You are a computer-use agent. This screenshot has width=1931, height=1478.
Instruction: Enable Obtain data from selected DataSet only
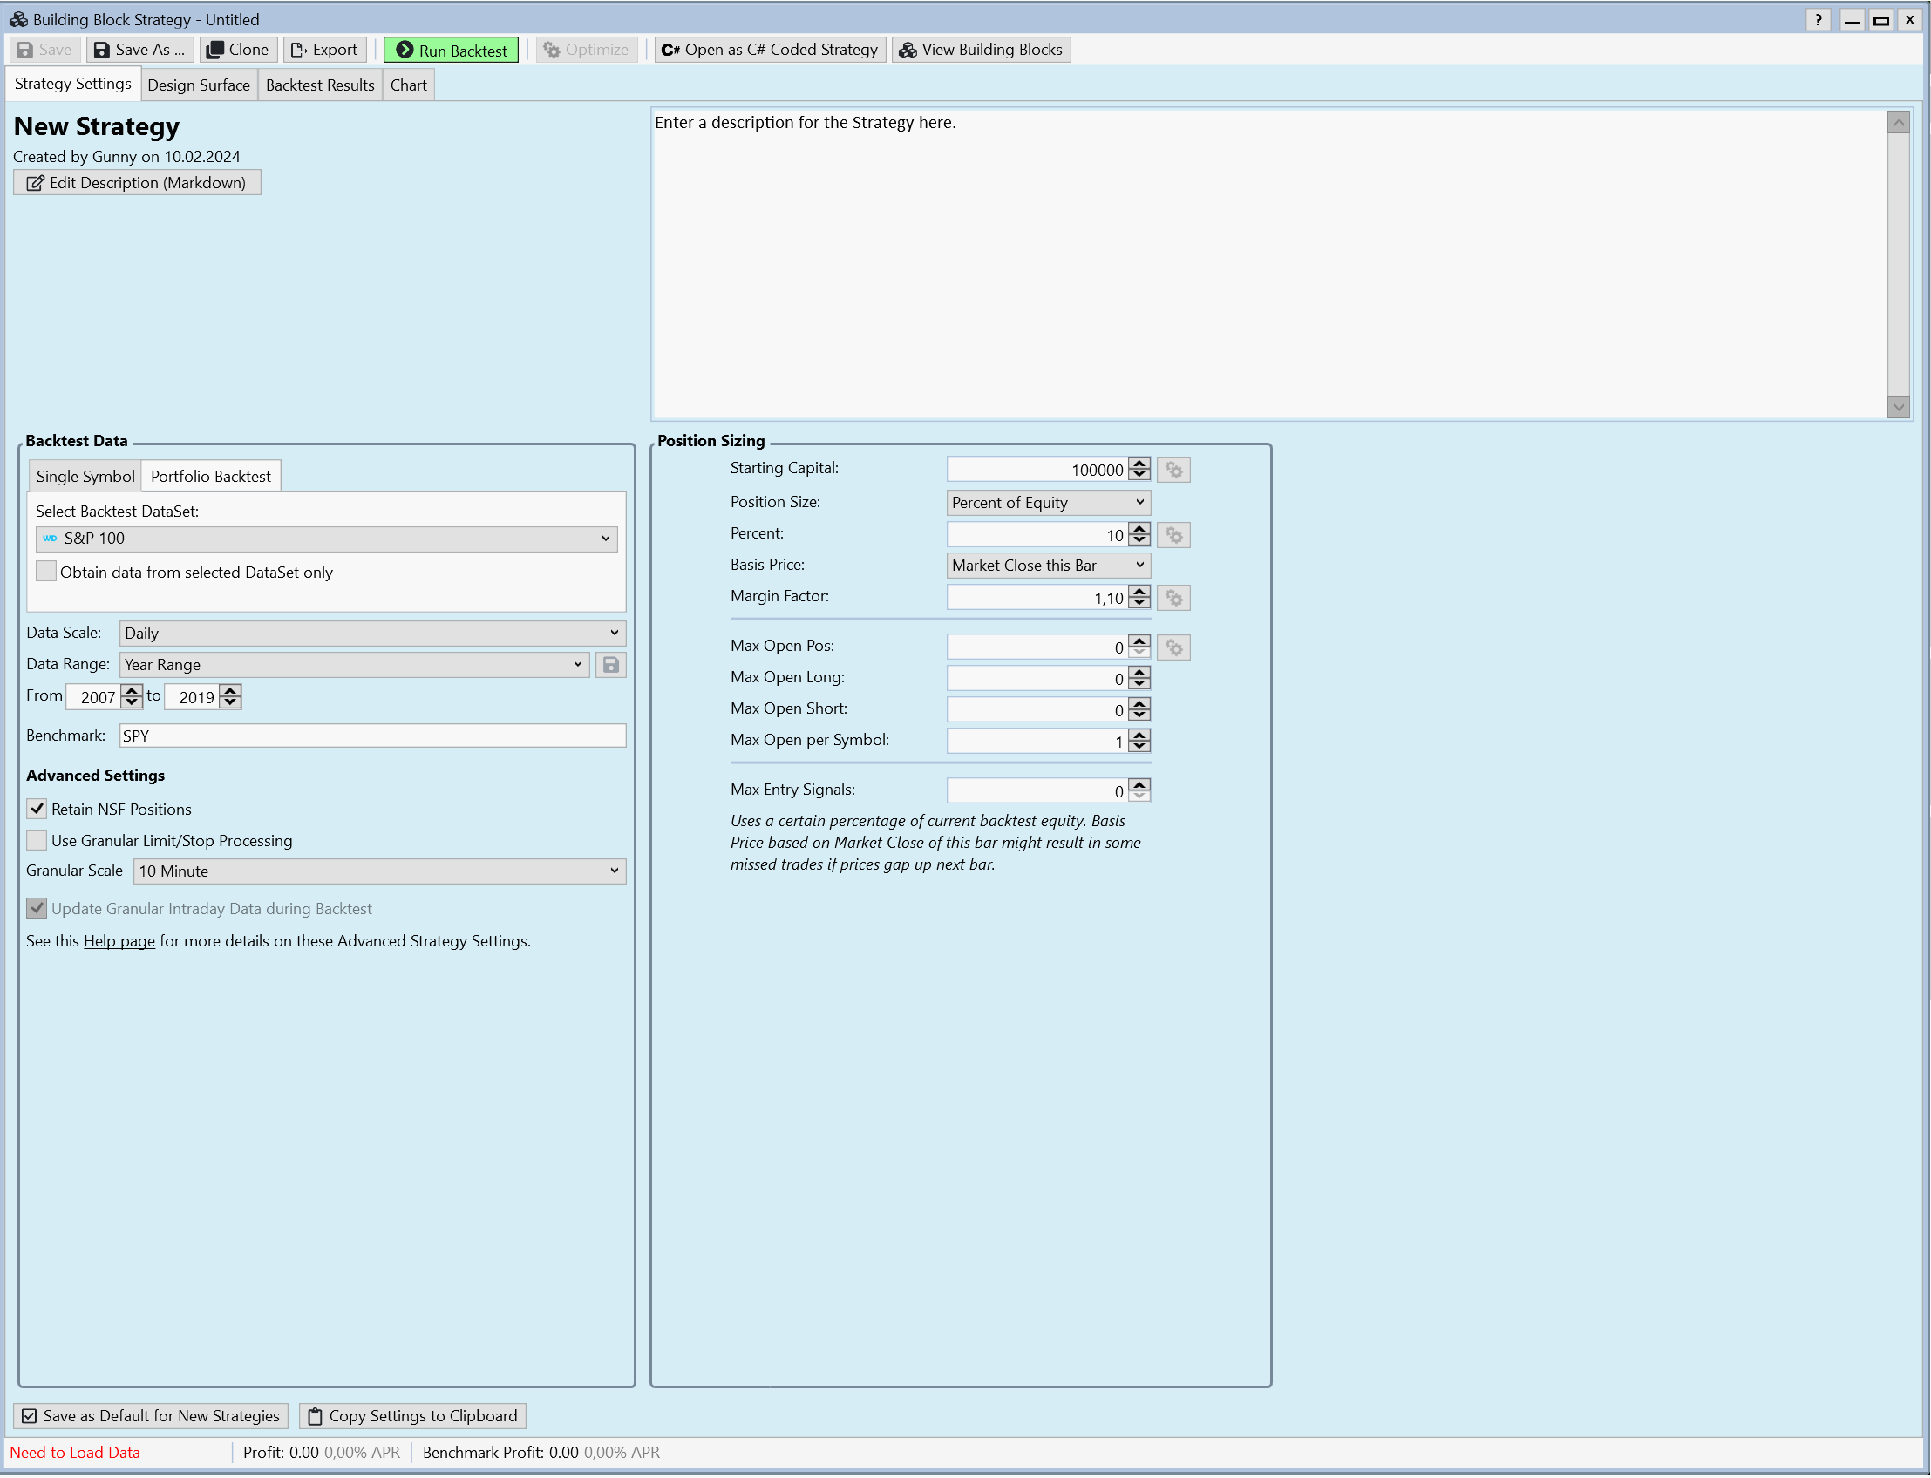(45, 572)
